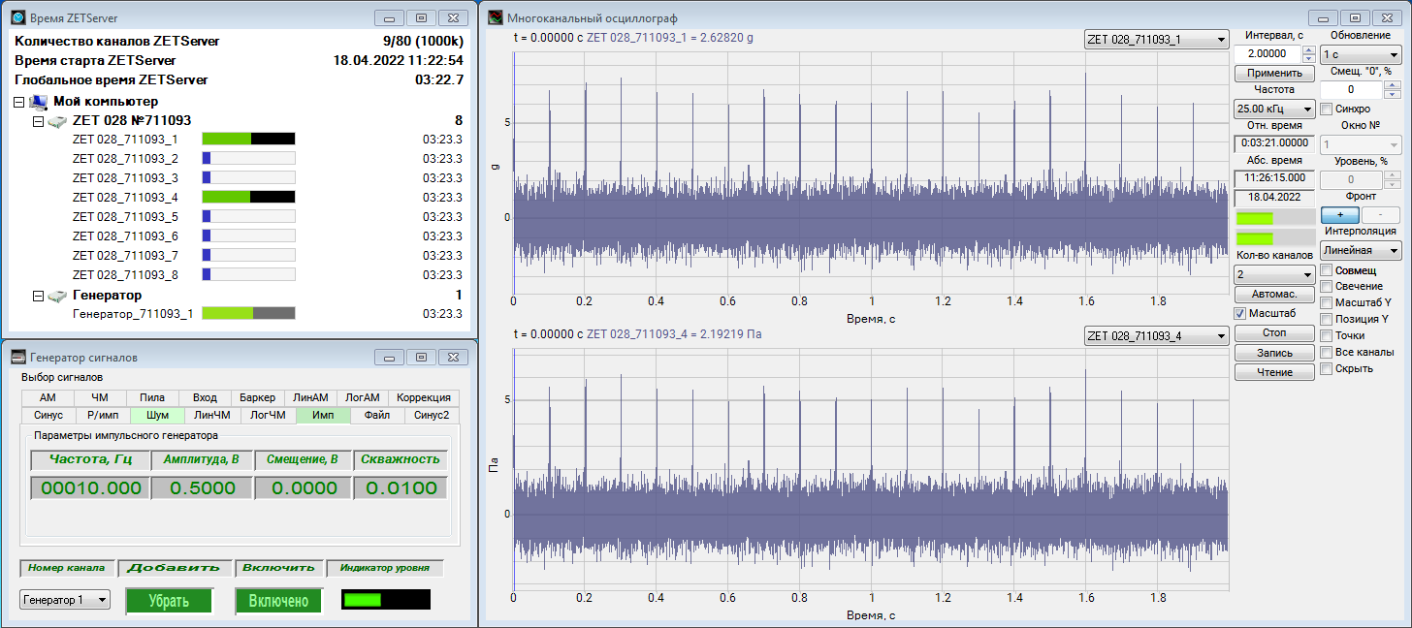The width and height of the screenshot is (1412, 628).
Task: Tick the Все каналы checkbox
Action: pos(1327,352)
